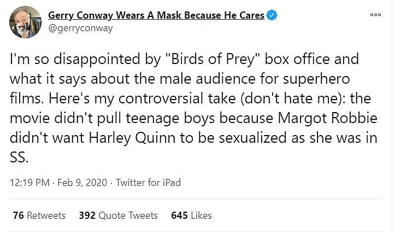Click the 12:19 PM timestamp
The width and height of the screenshot is (395, 233).
(x=31, y=182)
